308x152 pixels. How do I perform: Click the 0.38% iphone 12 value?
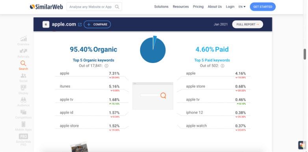point(240,113)
